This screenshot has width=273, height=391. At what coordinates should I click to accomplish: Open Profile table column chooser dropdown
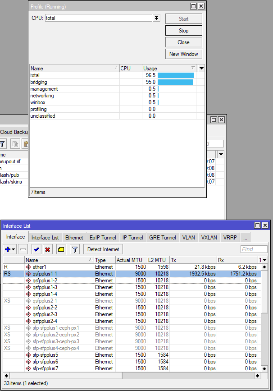click(x=201, y=69)
